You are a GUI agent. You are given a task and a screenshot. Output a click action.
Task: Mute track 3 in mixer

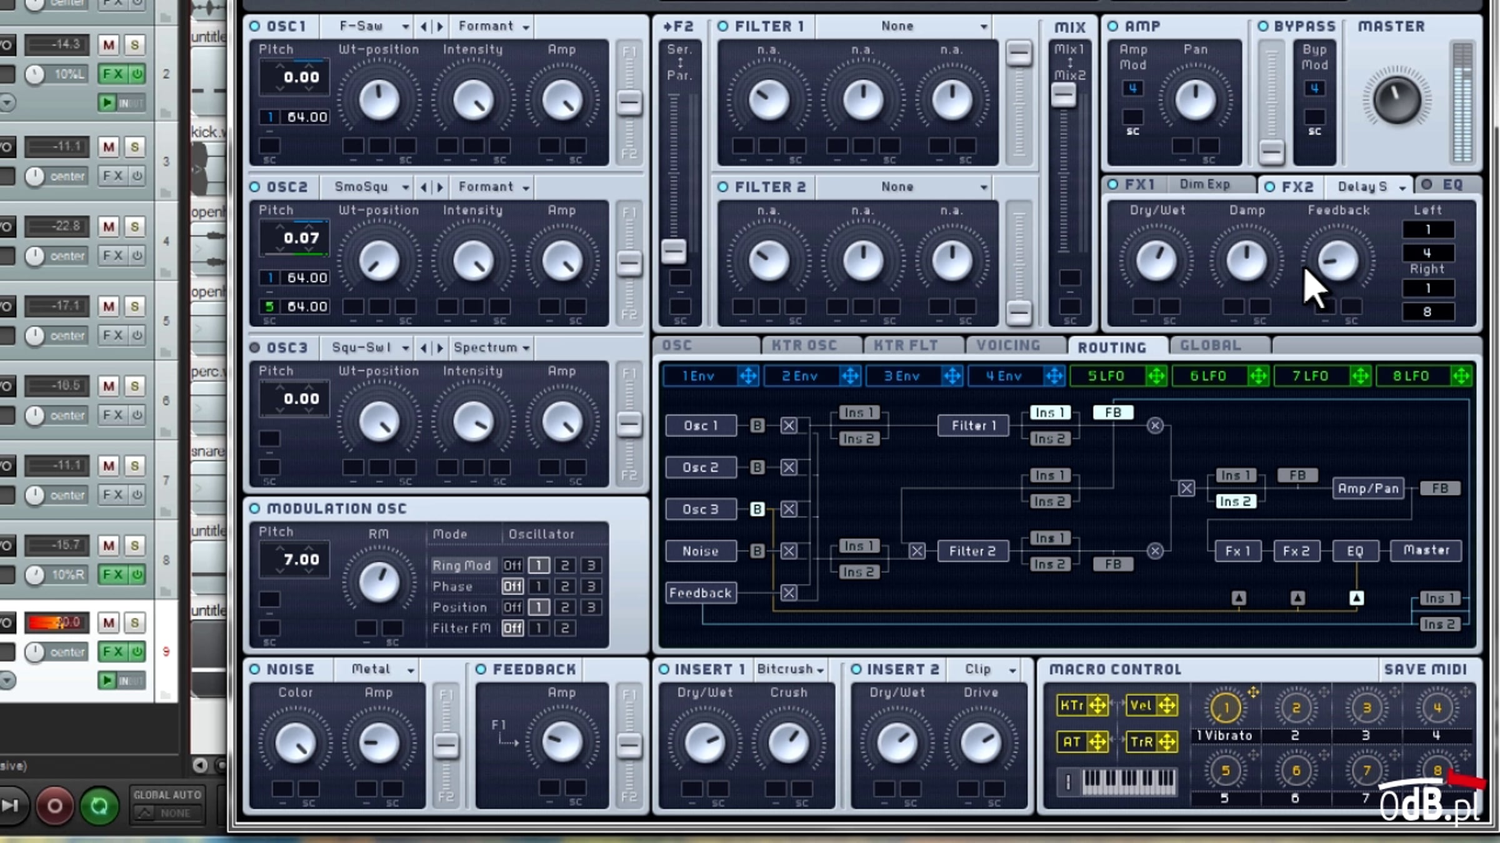[x=109, y=147]
